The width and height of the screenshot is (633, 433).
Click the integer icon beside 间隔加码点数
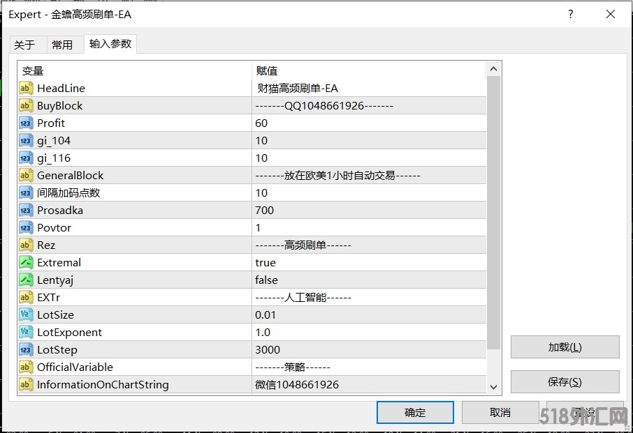point(26,192)
